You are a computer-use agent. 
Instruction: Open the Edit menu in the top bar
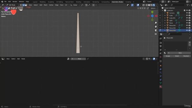(x=9, y=2)
